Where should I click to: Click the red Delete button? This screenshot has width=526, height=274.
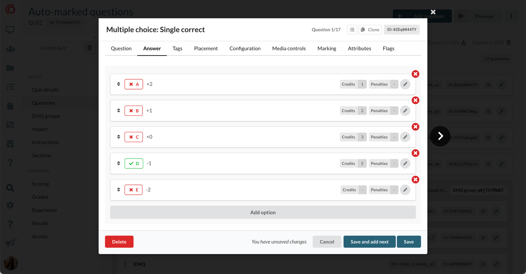coord(119,242)
